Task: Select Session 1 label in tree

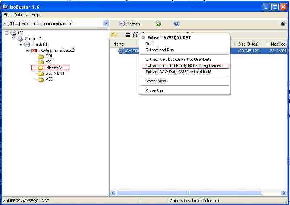Action: pos(33,39)
